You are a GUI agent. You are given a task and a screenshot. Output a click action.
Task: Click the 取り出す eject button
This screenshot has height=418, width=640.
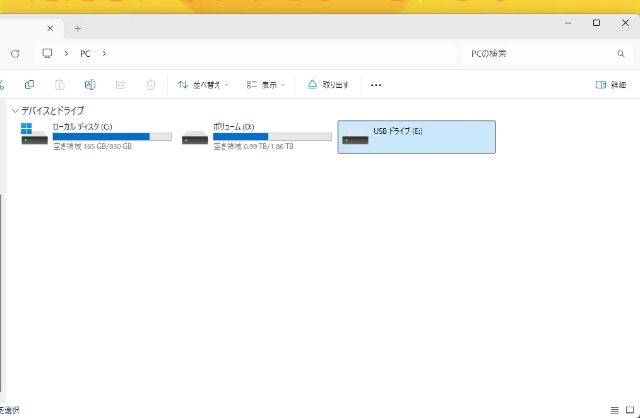pyautogui.click(x=328, y=85)
